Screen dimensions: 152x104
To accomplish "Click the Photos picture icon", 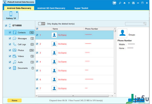I will pyautogui.click(x=14, y=50).
